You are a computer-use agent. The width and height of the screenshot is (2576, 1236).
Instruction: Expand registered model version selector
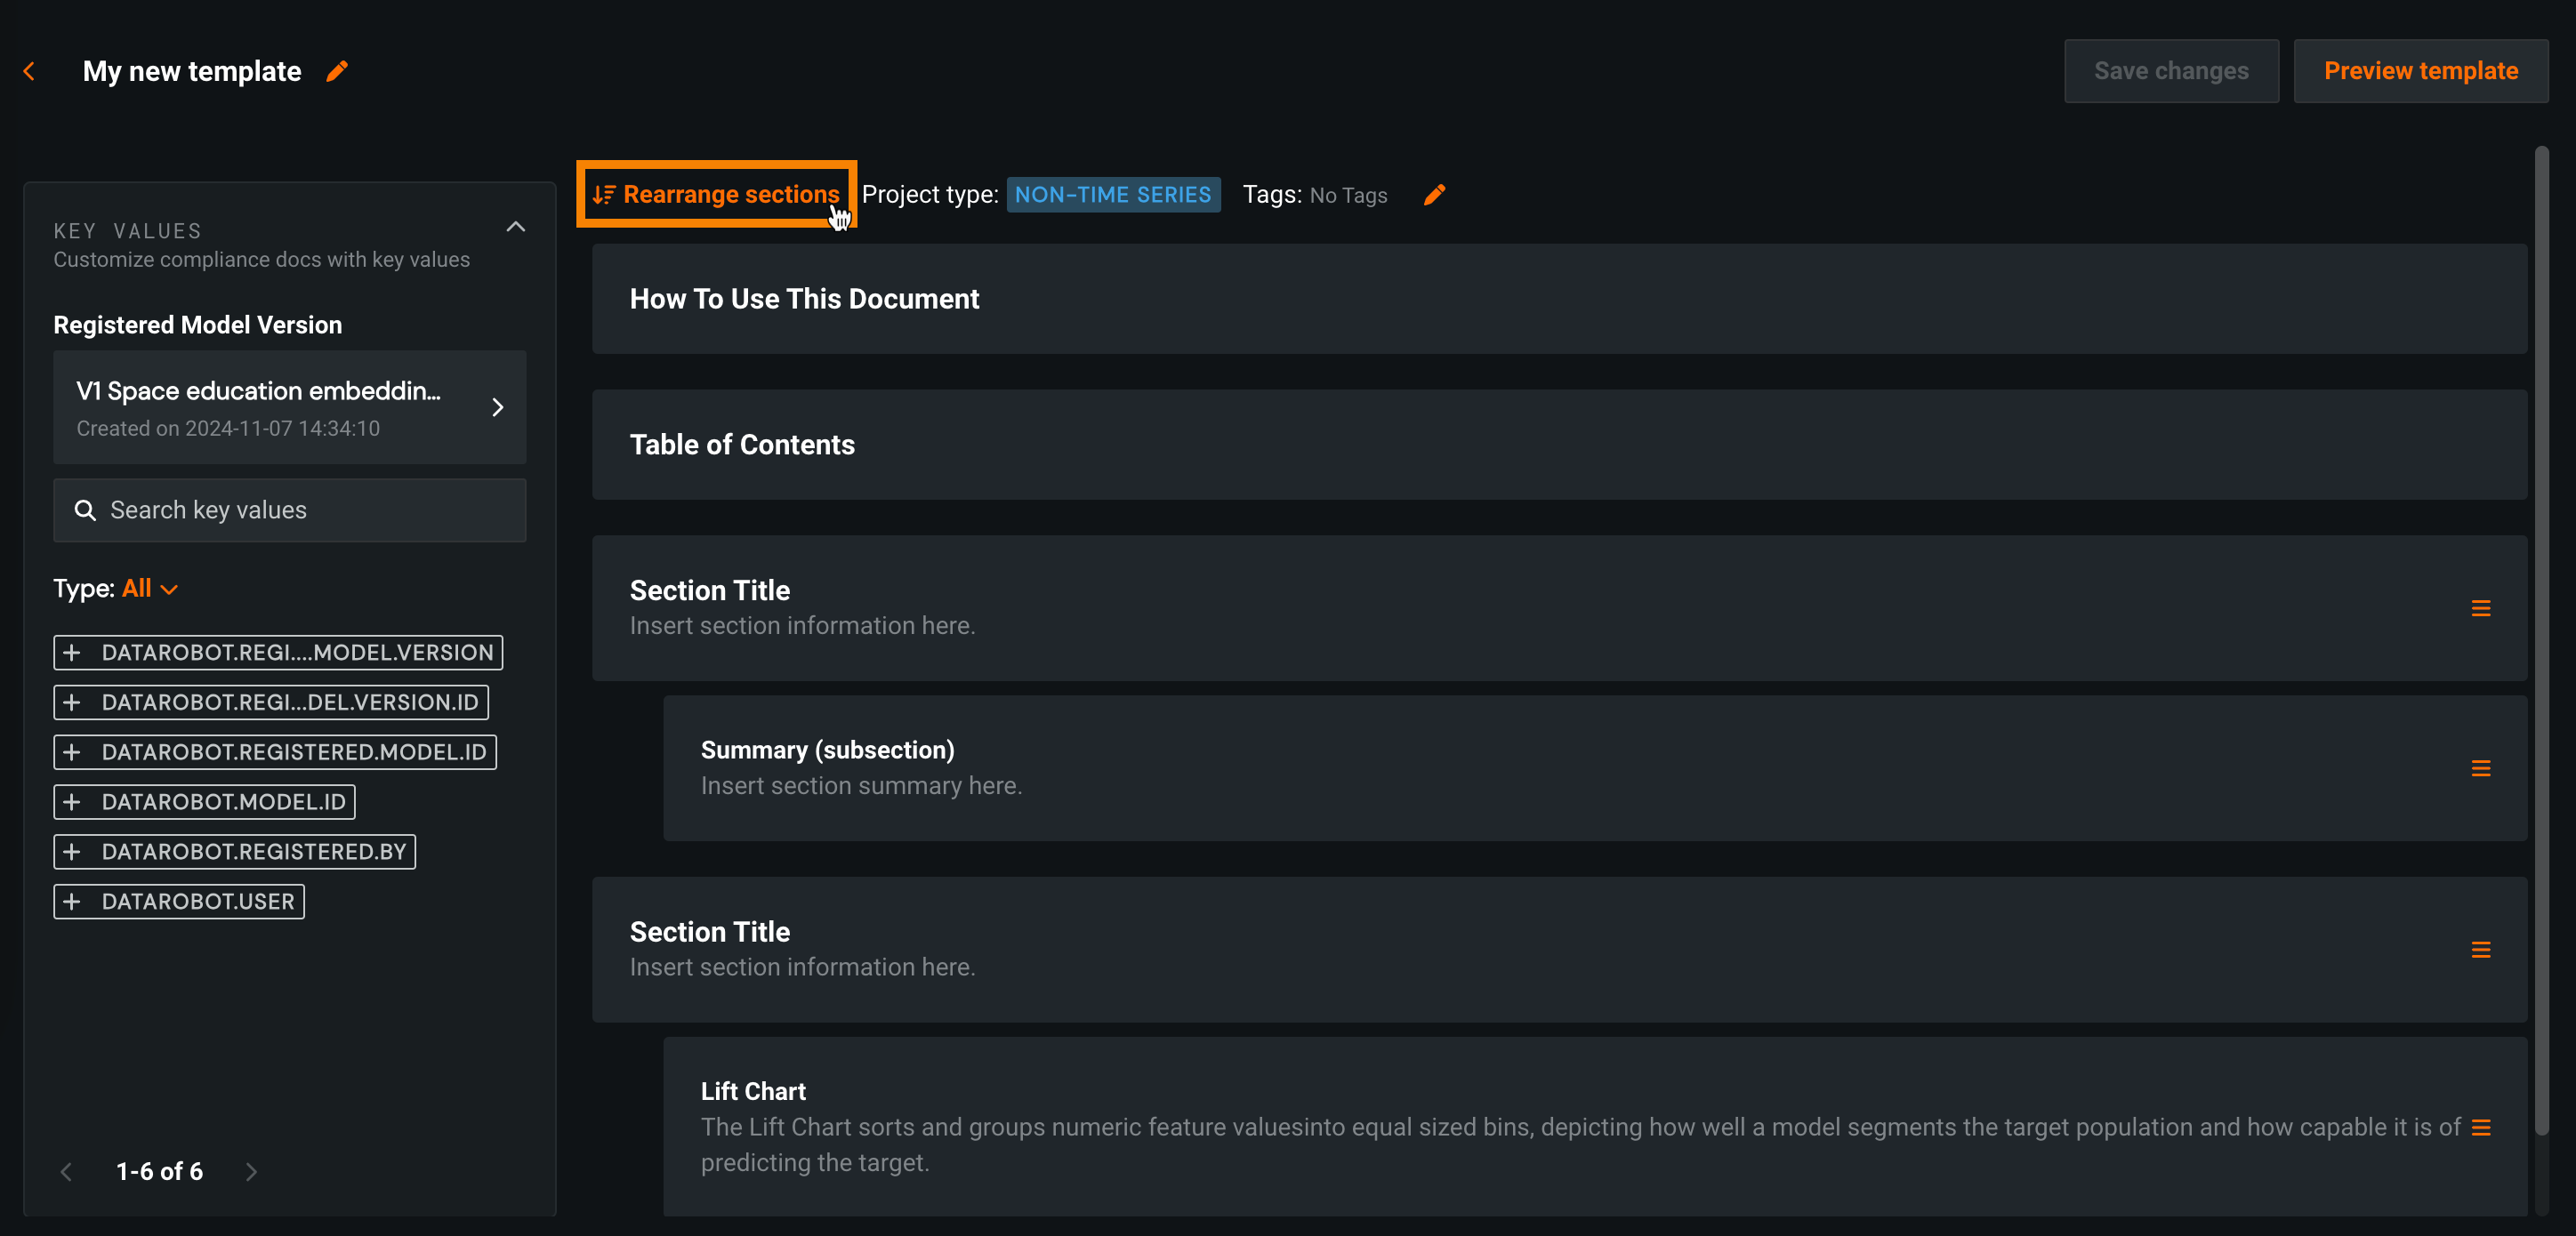(x=497, y=407)
